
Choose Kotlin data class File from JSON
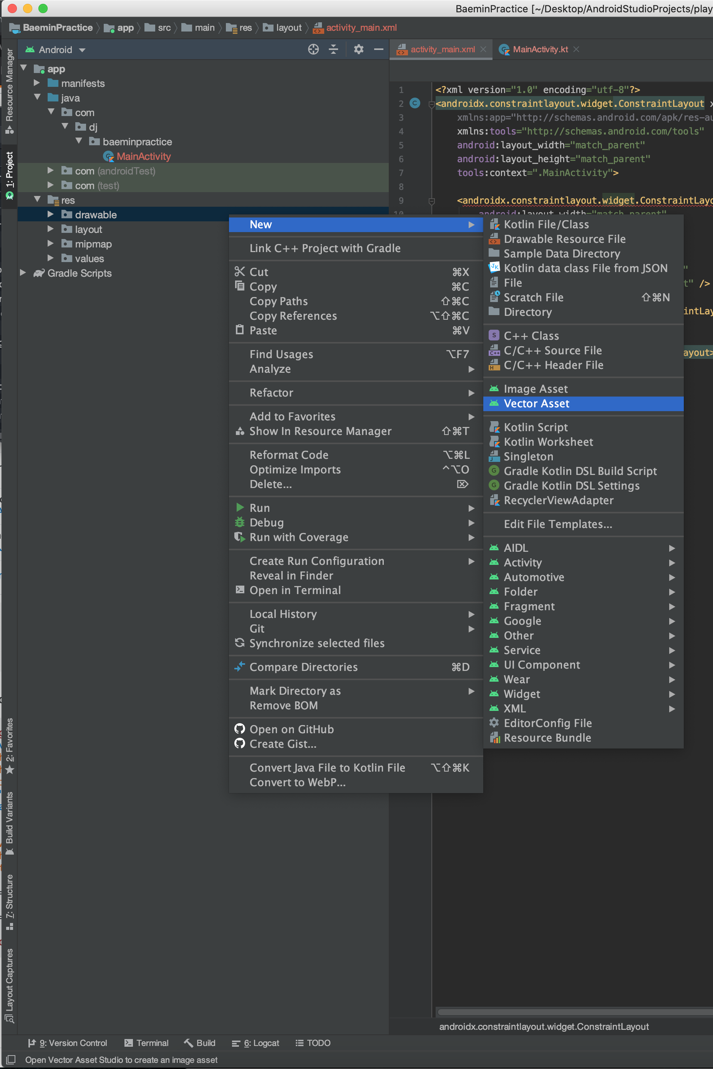(x=584, y=268)
